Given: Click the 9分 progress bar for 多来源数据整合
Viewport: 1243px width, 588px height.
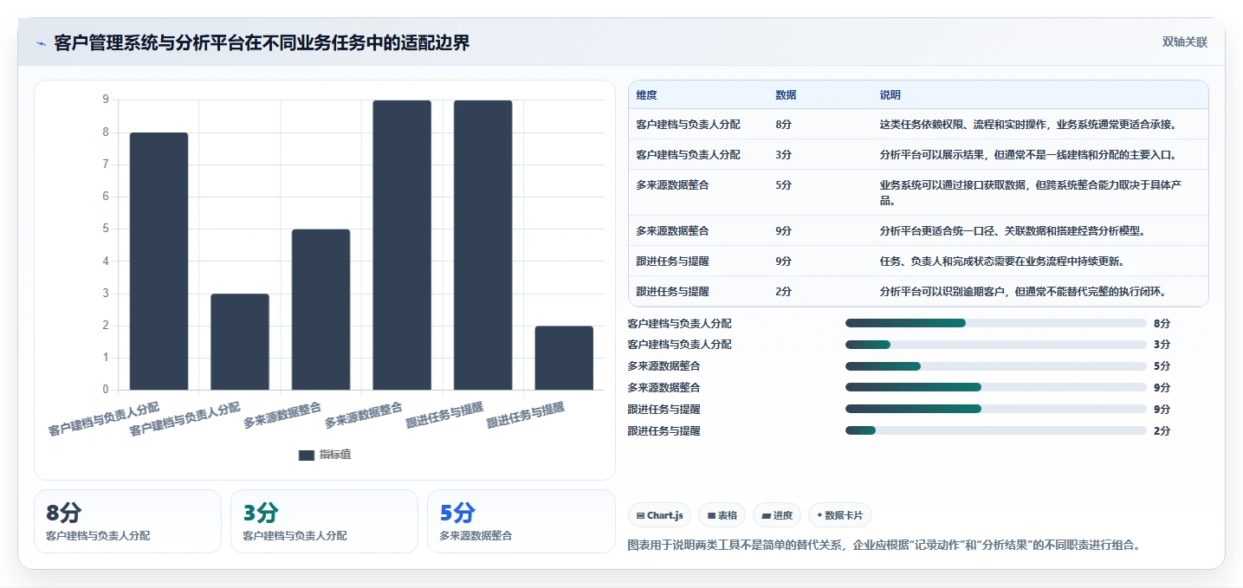Looking at the screenshot, I should point(996,387).
